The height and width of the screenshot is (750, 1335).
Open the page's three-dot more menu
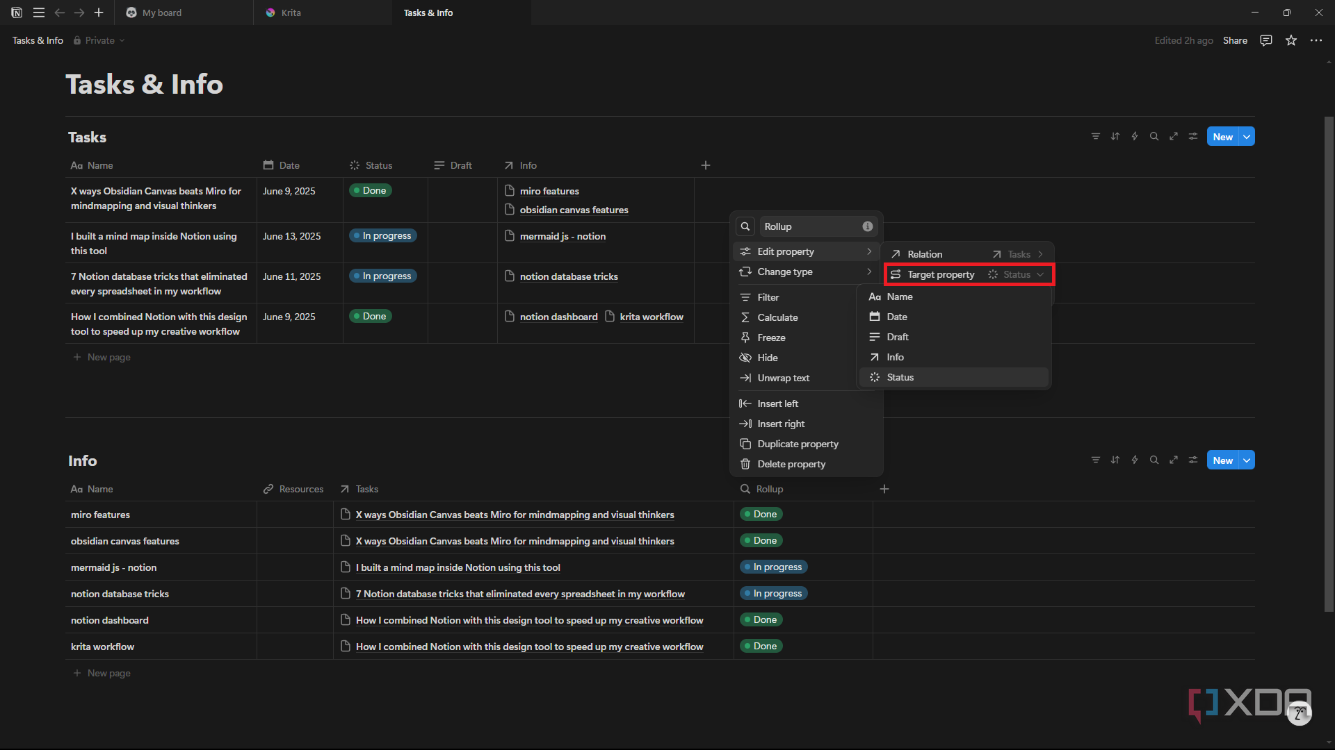click(1316, 40)
